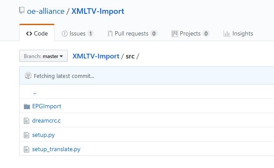Go up to parent directory (..)
Viewport: 274px width, 168px height.
pyautogui.click(x=35, y=93)
